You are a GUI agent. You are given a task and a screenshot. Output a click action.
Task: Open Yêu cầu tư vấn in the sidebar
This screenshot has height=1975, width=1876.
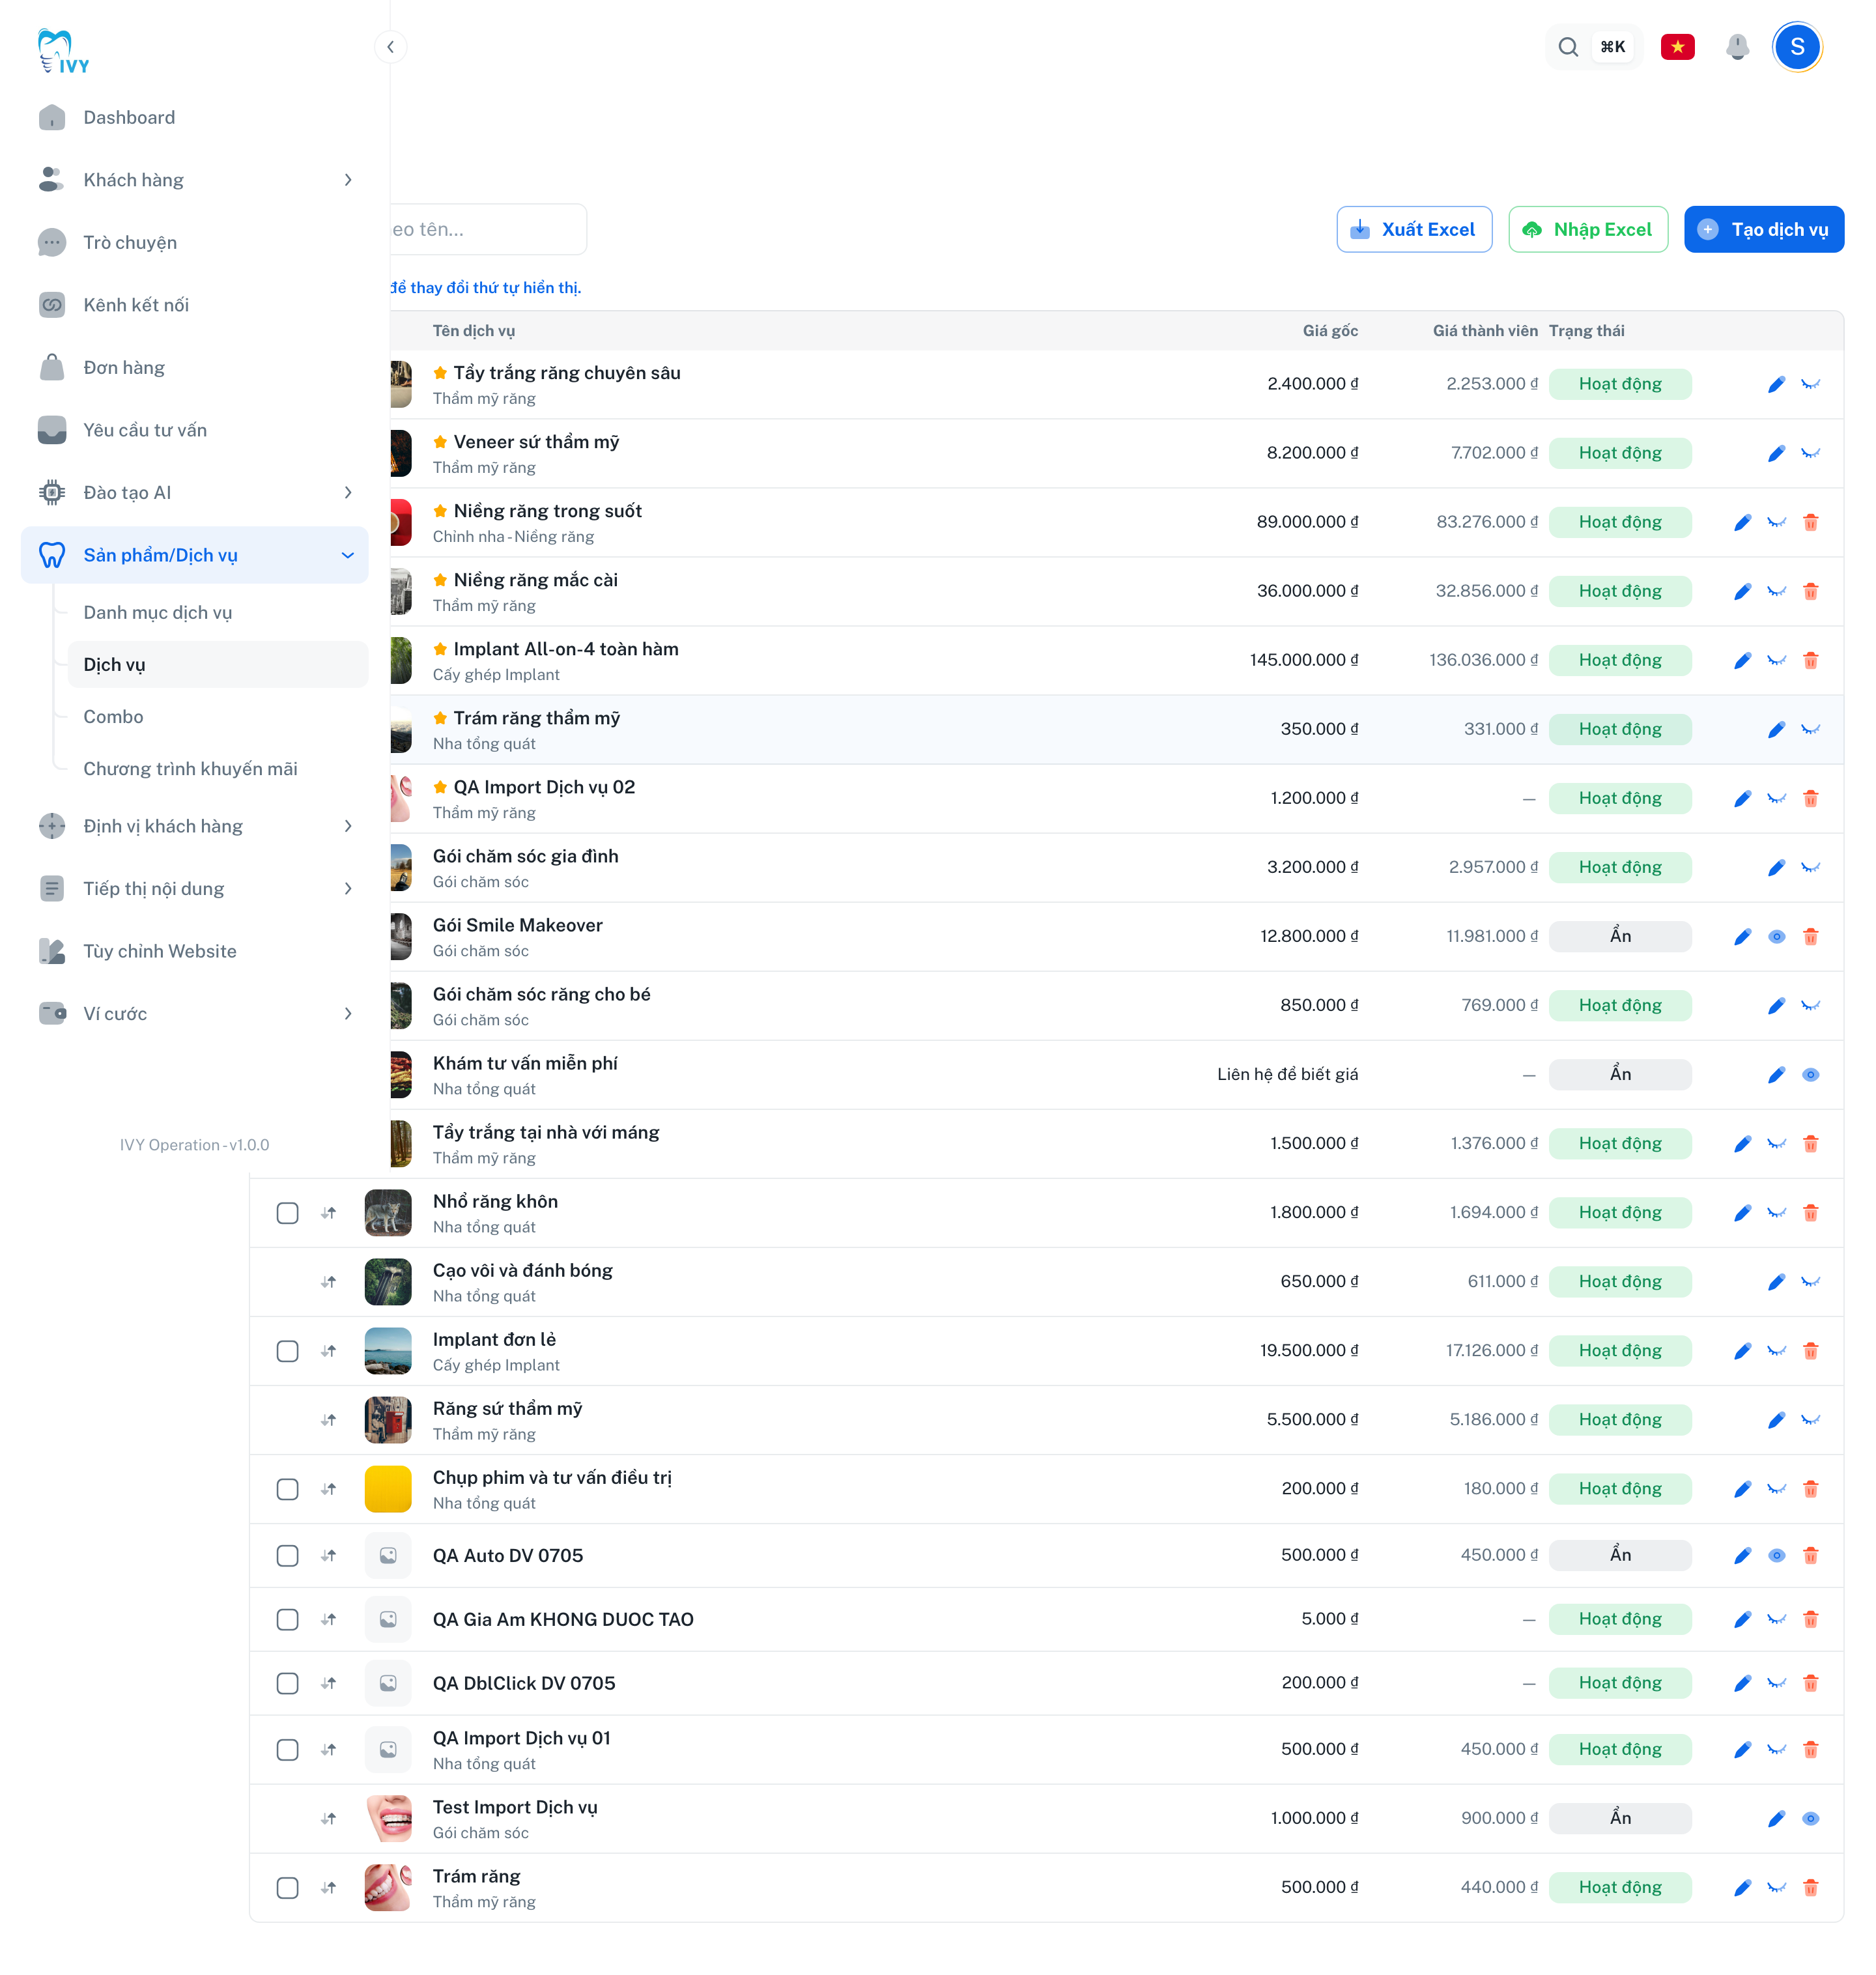194,430
